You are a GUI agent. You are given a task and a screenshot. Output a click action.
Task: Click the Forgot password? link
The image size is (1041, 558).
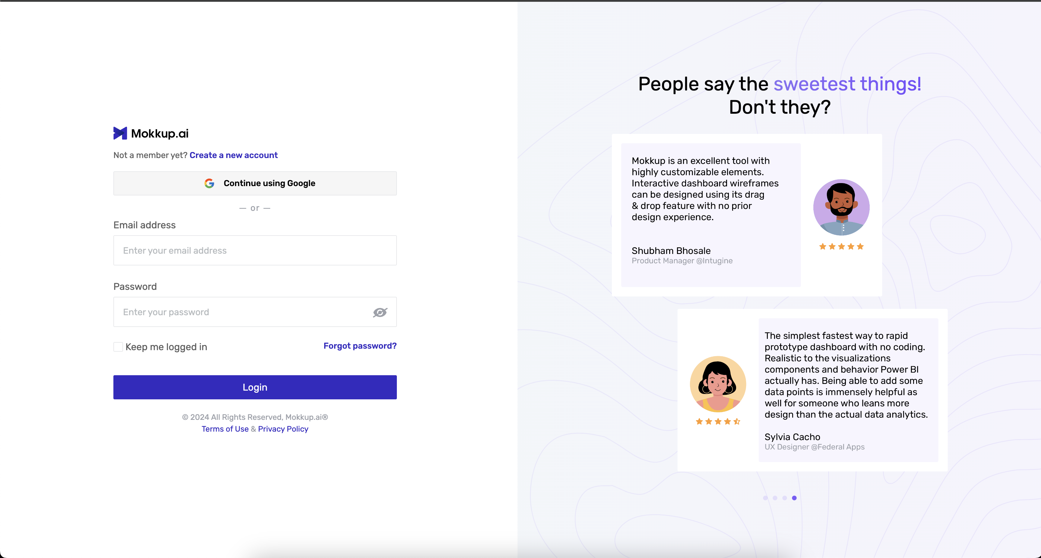[360, 346]
